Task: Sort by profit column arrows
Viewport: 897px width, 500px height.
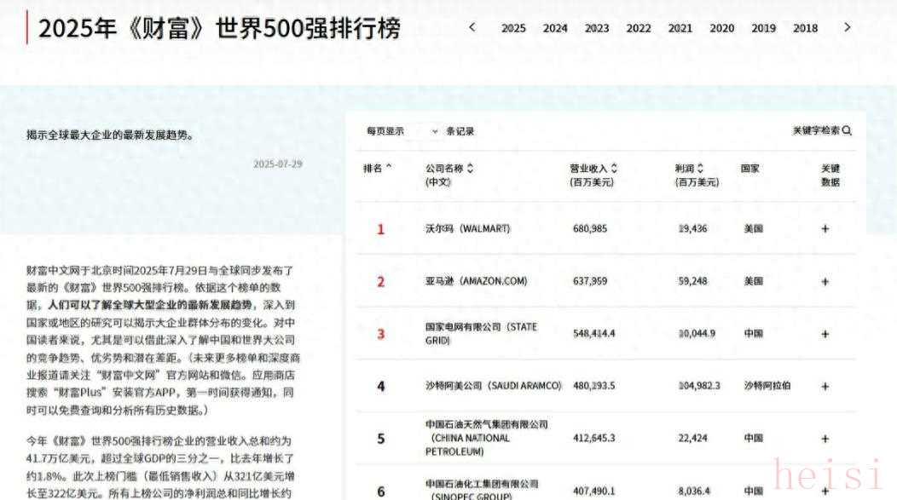Action: pyautogui.click(x=700, y=169)
